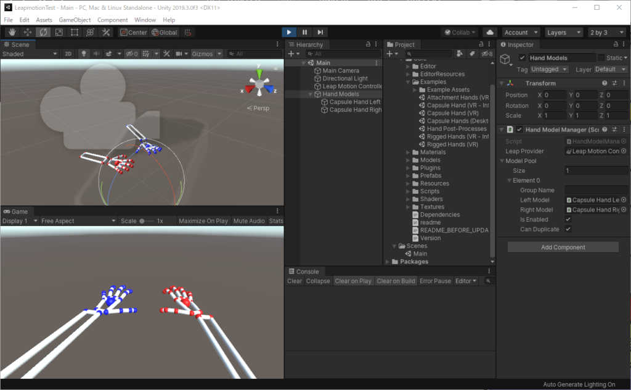Select the Transform tool

[x=90, y=32]
